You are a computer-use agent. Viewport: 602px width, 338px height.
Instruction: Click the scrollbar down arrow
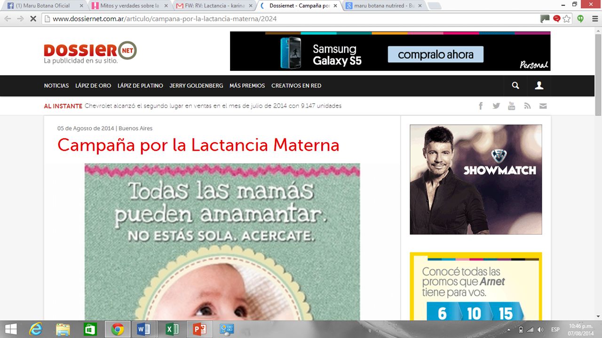point(598,316)
